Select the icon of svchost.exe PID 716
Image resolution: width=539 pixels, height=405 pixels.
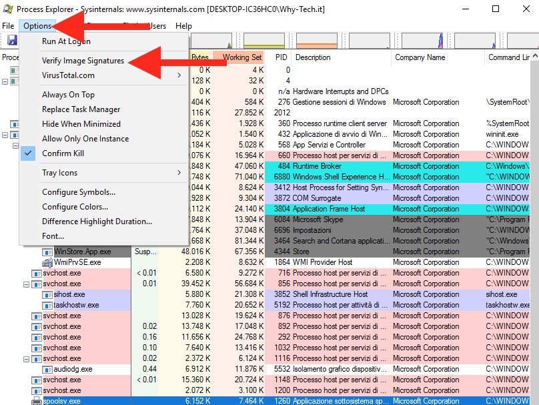pos(37,274)
